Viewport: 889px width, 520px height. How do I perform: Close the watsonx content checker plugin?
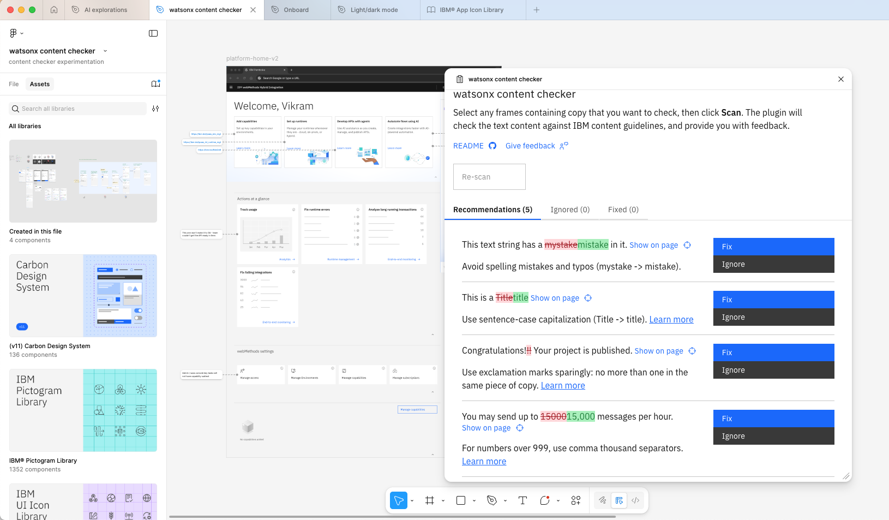click(x=841, y=79)
